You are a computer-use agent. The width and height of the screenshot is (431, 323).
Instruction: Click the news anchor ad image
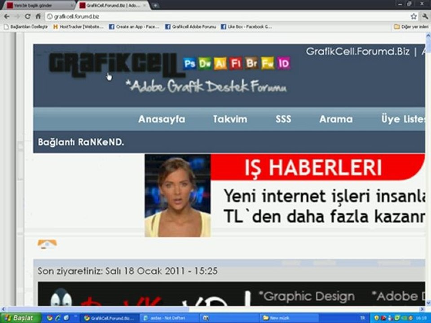(178, 195)
